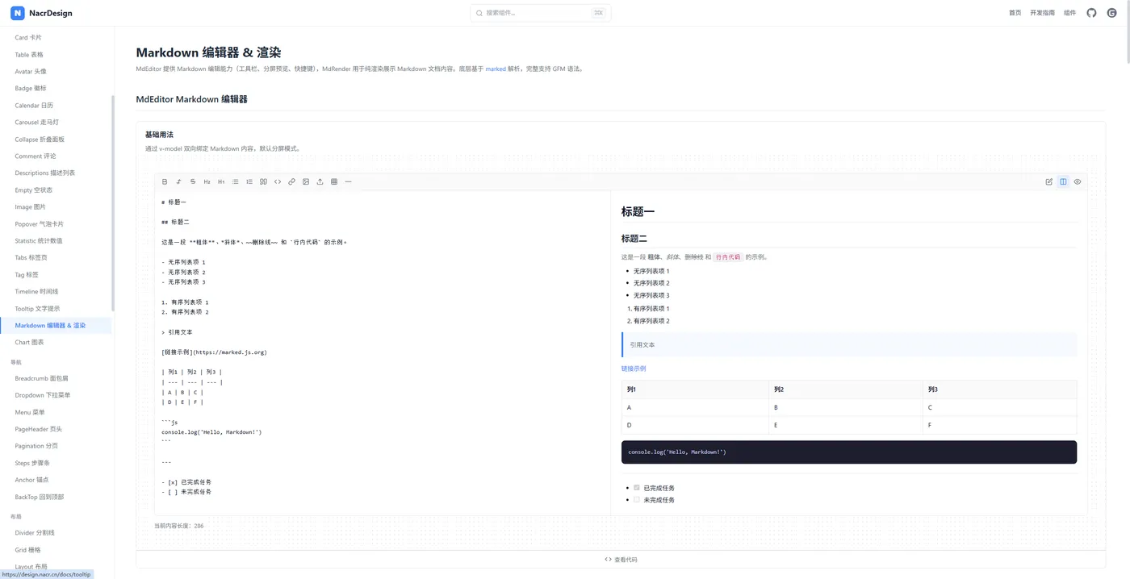Screen dimensions: 1130x579
Task: Go to 首页 in the top navigation
Action: pyautogui.click(x=1015, y=13)
